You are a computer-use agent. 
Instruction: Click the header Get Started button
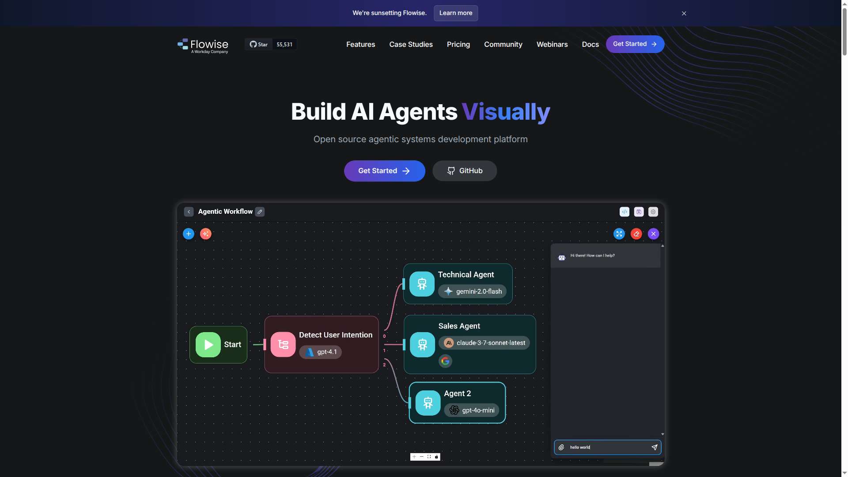click(x=635, y=44)
